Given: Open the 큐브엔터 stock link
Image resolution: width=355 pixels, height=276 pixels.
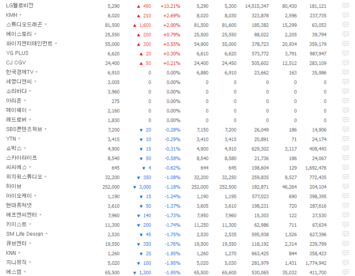Looking at the screenshot, I should point(16,244).
